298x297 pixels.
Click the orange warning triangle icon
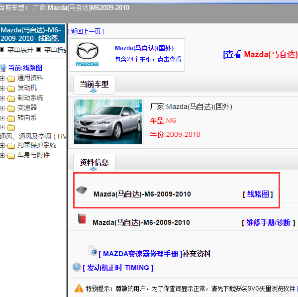[79, 288]
